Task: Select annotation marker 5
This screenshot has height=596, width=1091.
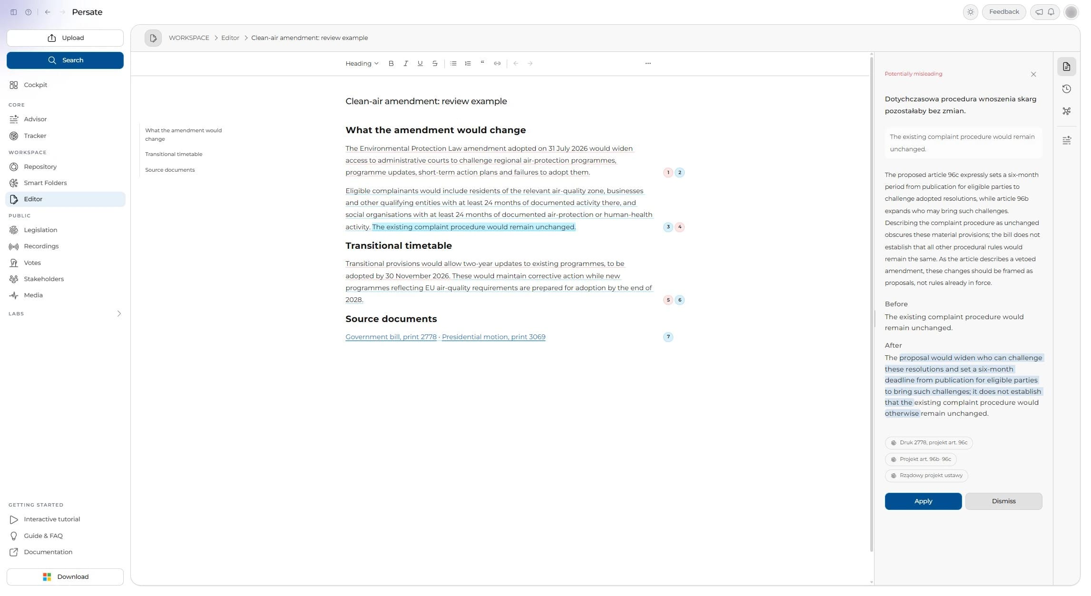Action: point(668,300)
